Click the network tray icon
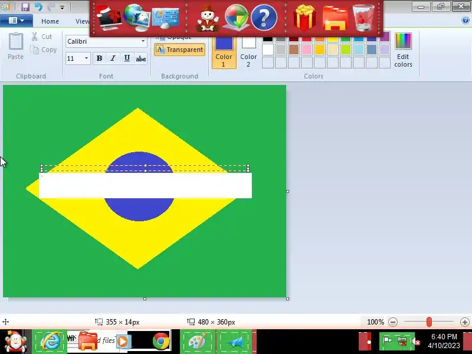The image size is (472, 354). (x=401, y=342)
